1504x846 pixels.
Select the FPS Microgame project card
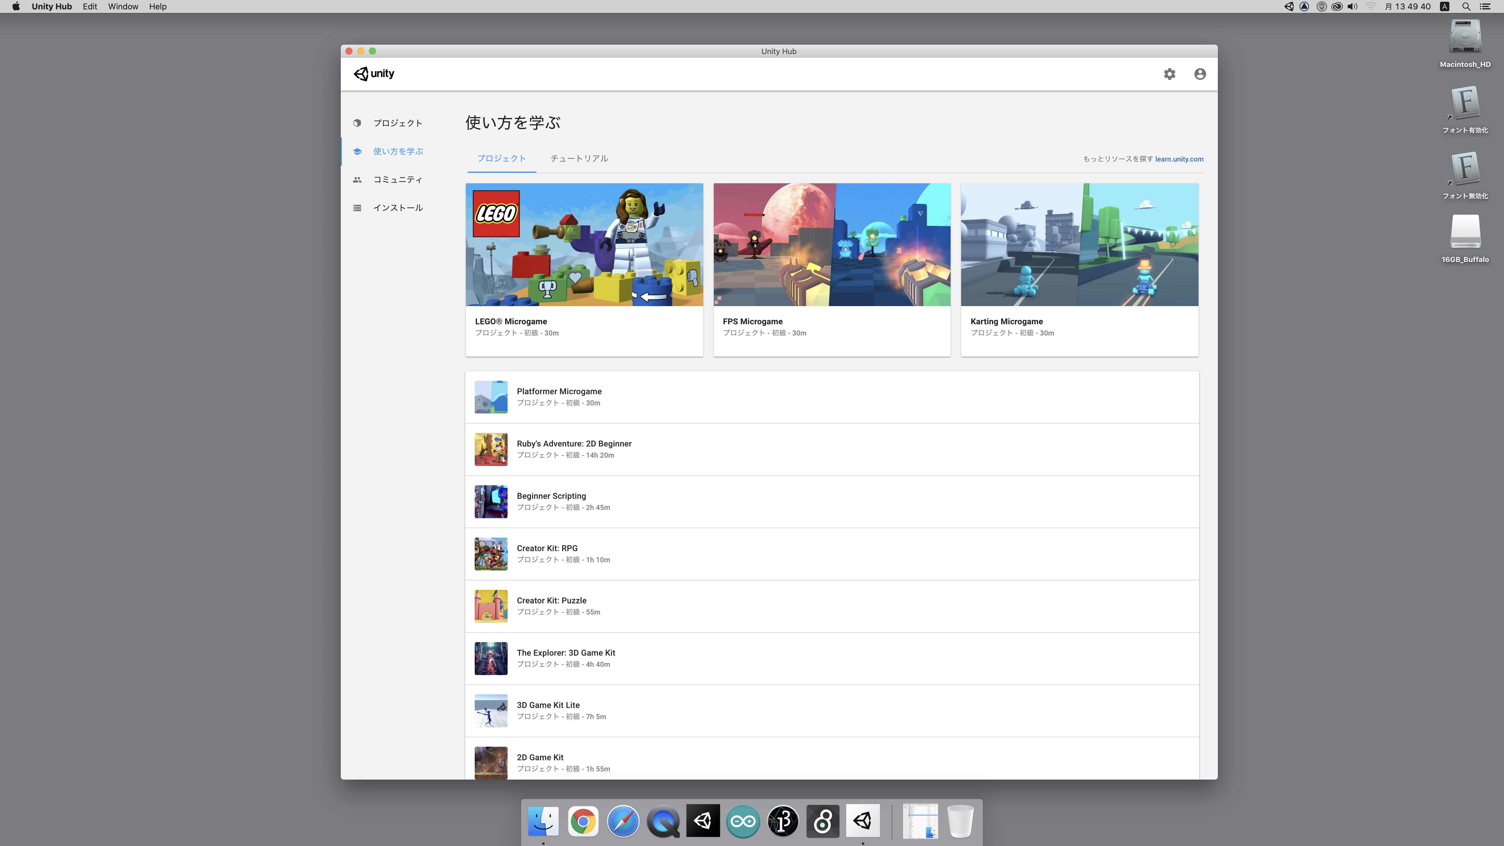831,269
